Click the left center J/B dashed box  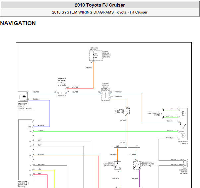(62, 91)
